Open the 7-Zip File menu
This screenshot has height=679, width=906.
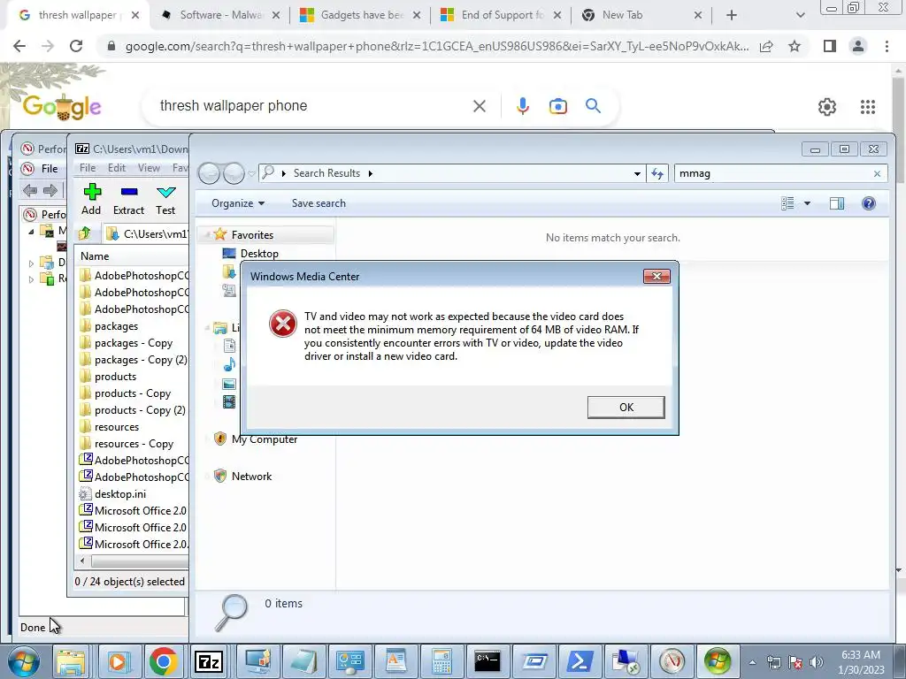(x=88, y=168)
